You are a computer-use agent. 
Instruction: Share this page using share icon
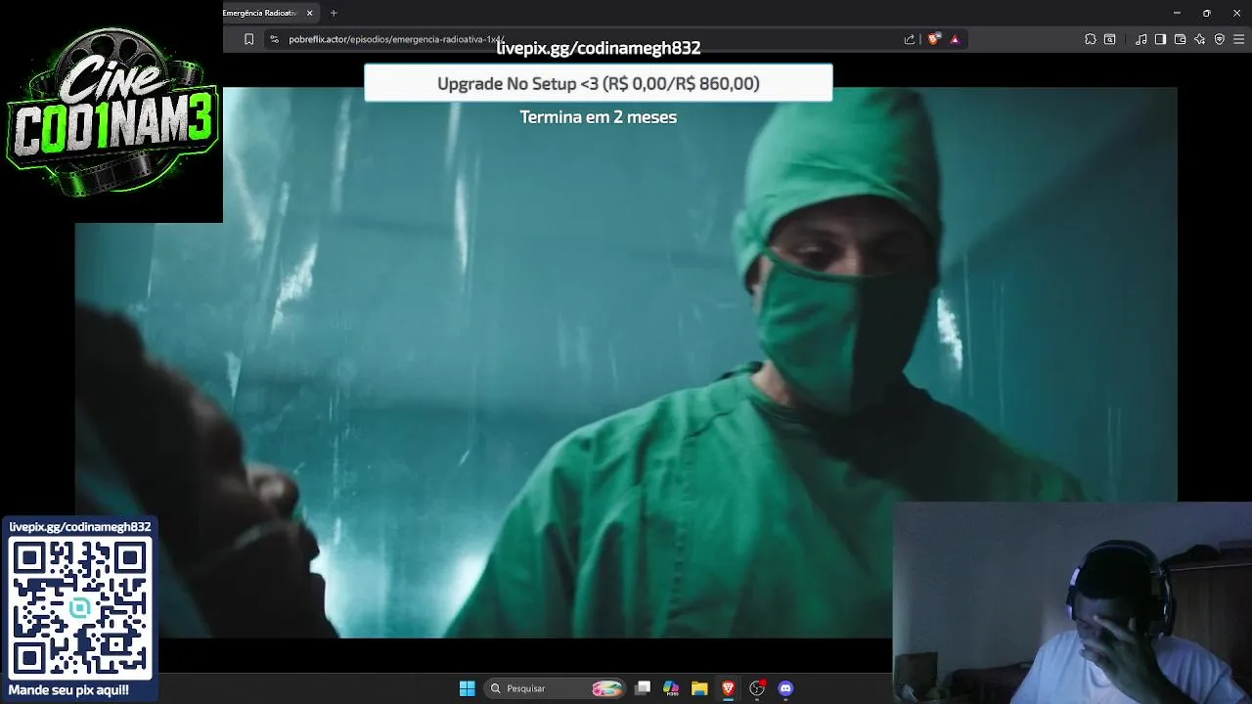[910, 39]
